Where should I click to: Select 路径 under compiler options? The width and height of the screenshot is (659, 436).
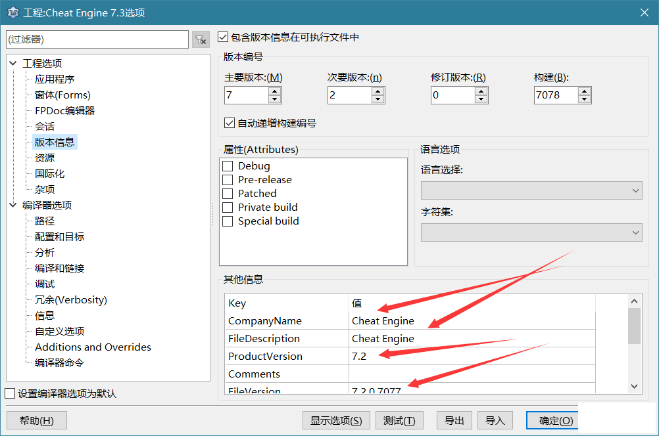click(45, 221)
